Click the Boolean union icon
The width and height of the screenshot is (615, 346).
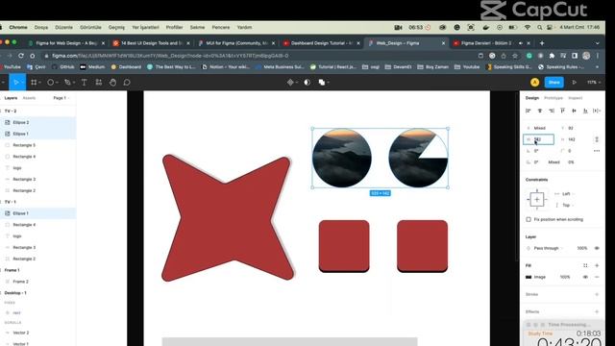[x=322, y=83]
